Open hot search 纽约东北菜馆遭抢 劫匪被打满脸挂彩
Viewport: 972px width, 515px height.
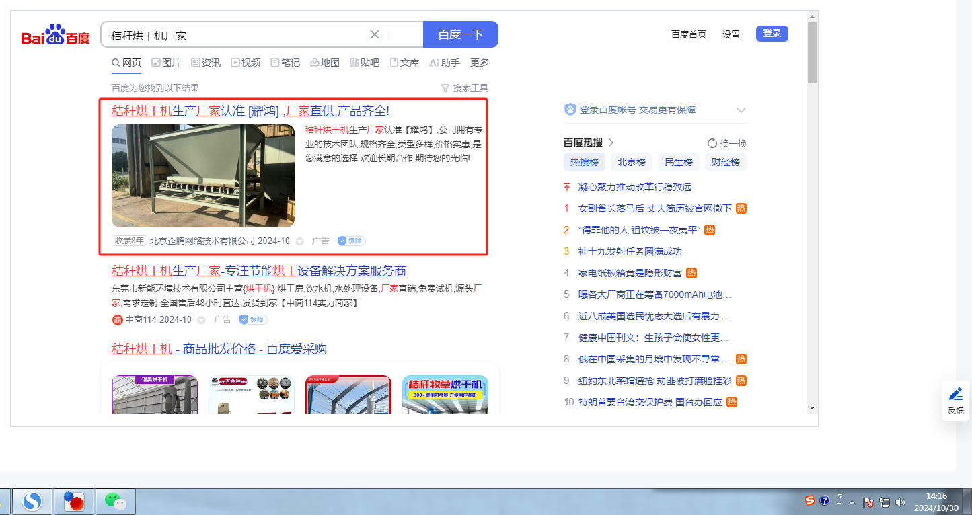tap(655, 381)
